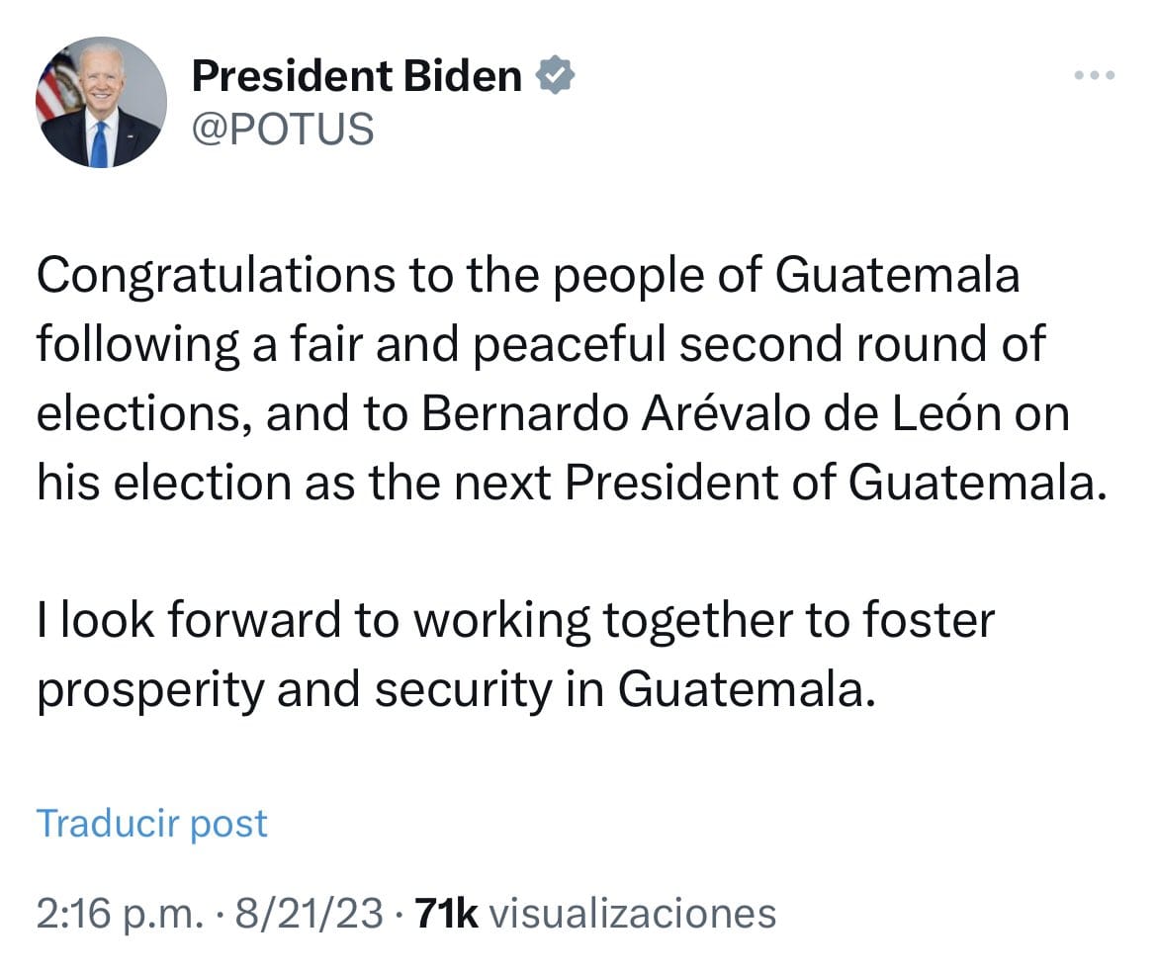Click "Traducir post" to translate the post
1157x975 pixels.
pyautogui.click(x=151, y=823)
